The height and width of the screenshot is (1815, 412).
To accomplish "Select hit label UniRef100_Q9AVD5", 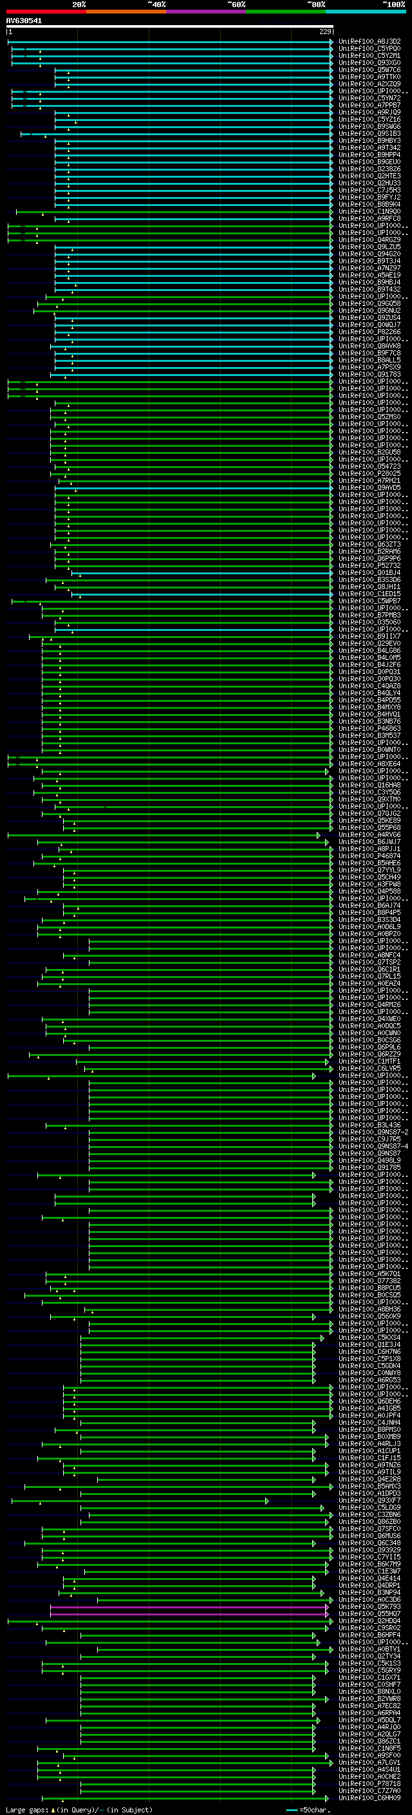I will coord(370,487).
